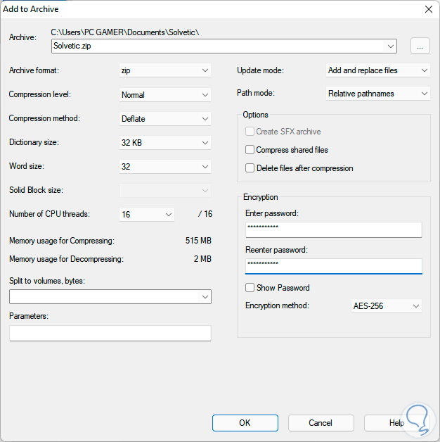Image resolution: width=440 pixels, height=442 pixels.
Task: Open the Word size dropdown
Action: (x=165, y=166)
